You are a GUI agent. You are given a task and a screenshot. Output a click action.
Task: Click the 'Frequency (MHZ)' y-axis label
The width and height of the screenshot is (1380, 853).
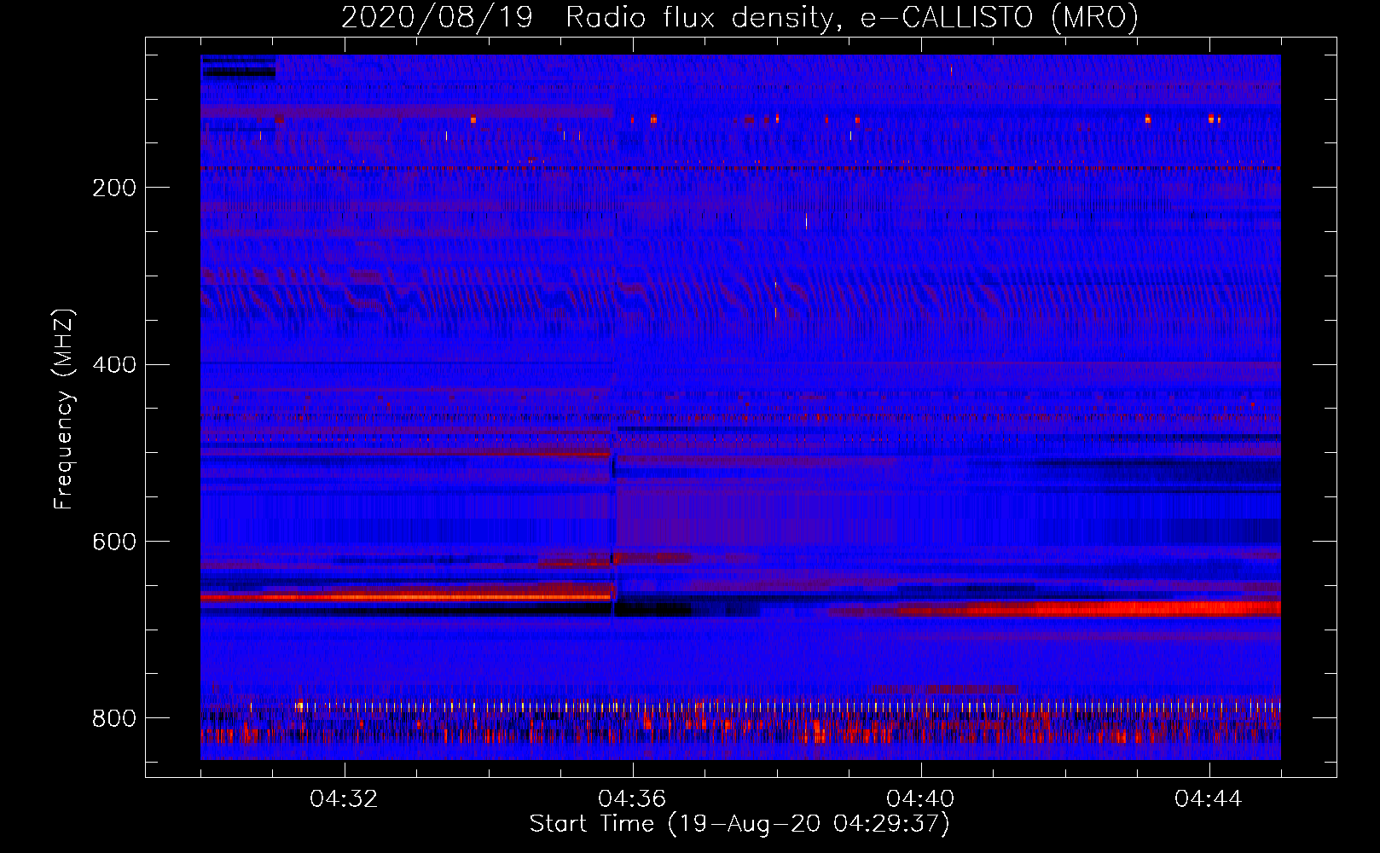[x=63, y=409]
